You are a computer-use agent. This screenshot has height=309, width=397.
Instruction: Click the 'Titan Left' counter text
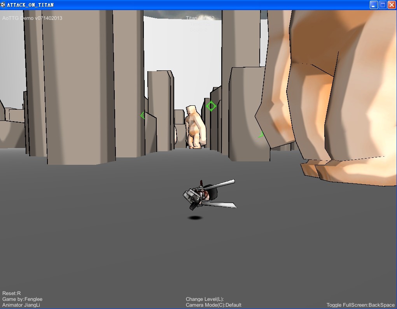(x=200, y=18)
